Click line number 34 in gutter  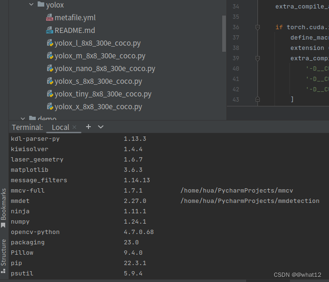pyautogui.click(x=236, y=7)
